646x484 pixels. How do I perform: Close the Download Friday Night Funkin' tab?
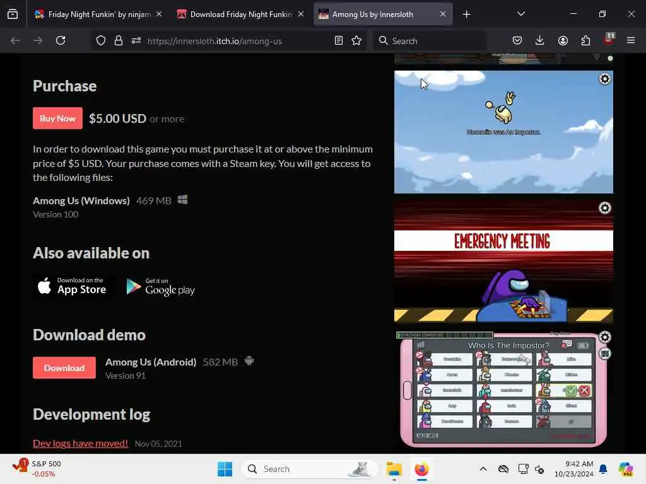click(301, 14)
